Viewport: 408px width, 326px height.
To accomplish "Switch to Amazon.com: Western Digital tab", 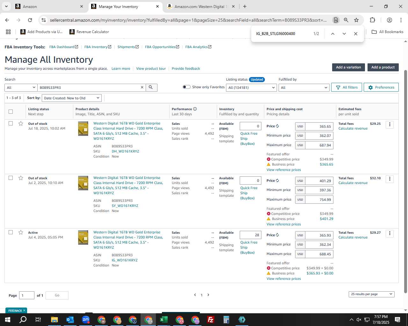I will (200, 6).
